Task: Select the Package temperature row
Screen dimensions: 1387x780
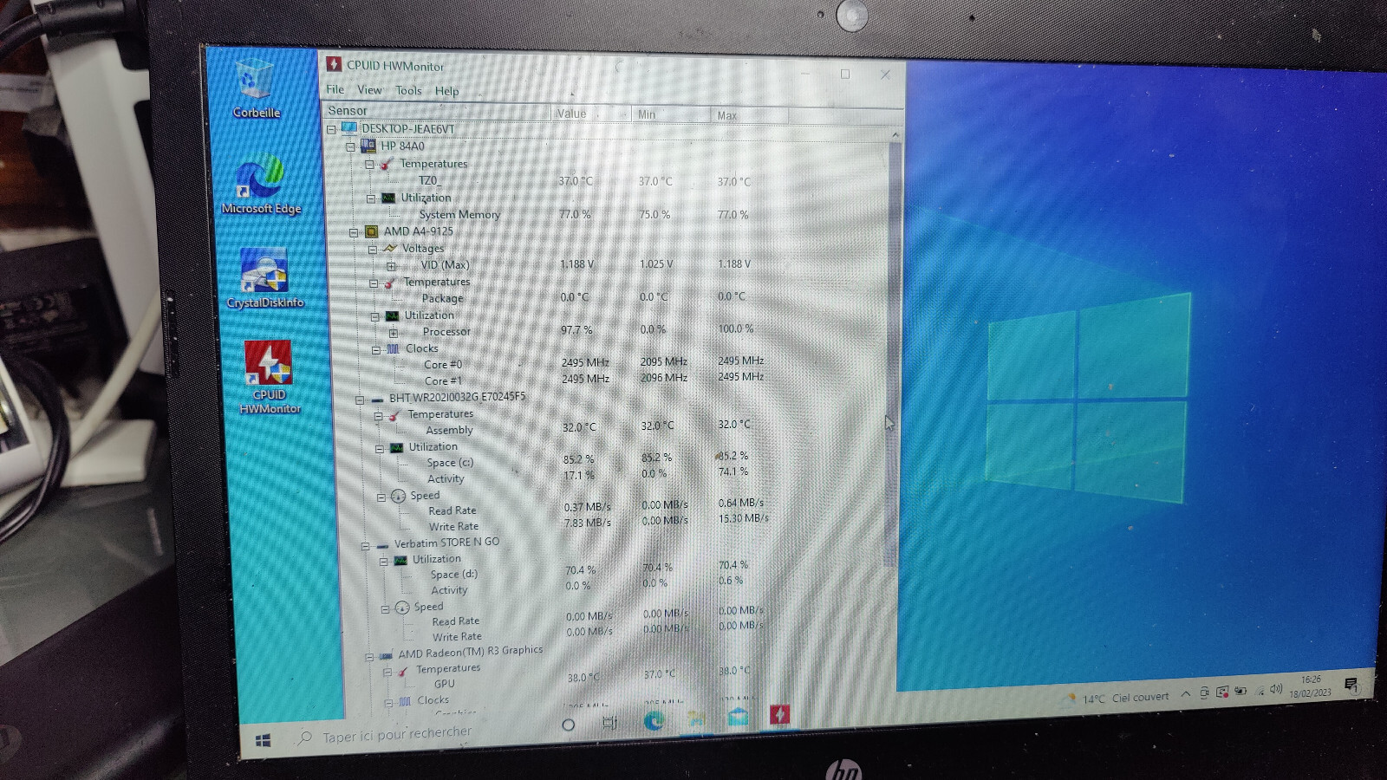Action: 442,298
